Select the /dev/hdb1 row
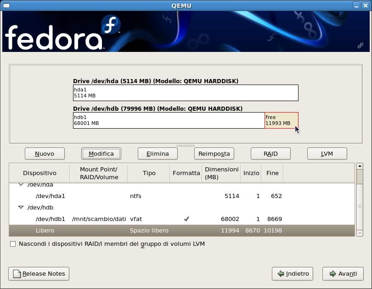This screenshot has height=289, width=372. [x=182, y=219]
